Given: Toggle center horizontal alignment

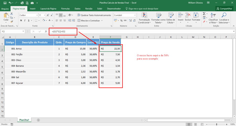Looking at the screenshot, I should coord(61,20).
